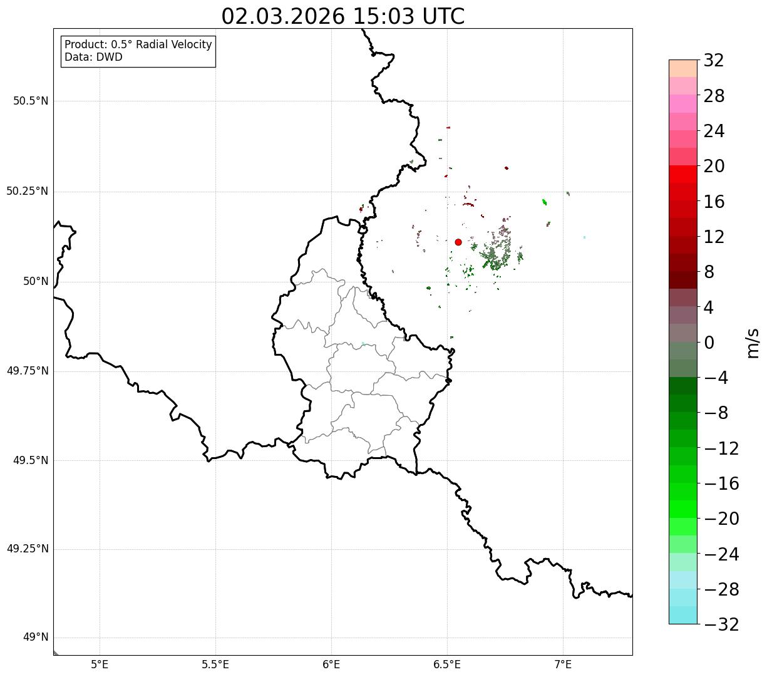Click the 50.25°N latitude label
This screenshot has height=677, width=767.
pos(28,191)
